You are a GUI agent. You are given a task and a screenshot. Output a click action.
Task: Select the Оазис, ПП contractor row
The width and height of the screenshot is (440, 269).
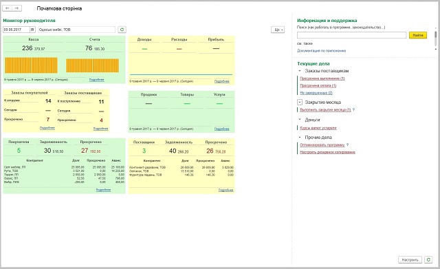tap(64, 178)
